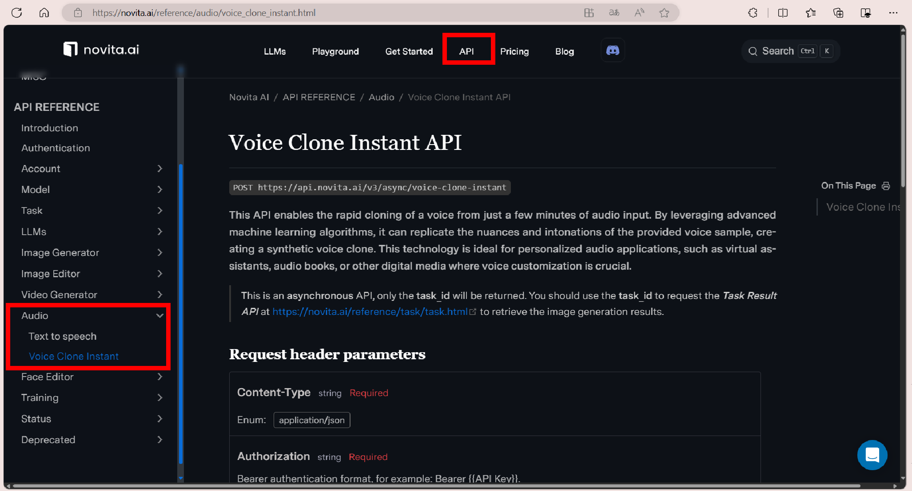Expand the Image Generator section
Screen dimensions: 912x491
(159, 252)
